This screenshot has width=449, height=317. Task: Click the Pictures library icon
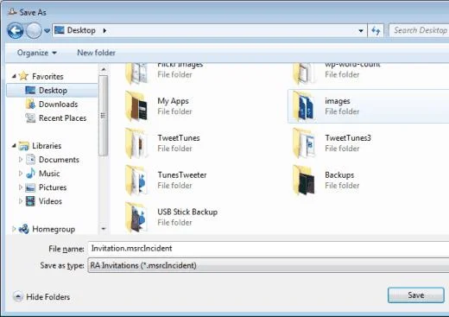(x=30, y=187)
